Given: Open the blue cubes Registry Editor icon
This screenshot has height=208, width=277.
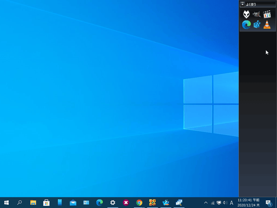Looking at the screenshot, I should [257, 24].
